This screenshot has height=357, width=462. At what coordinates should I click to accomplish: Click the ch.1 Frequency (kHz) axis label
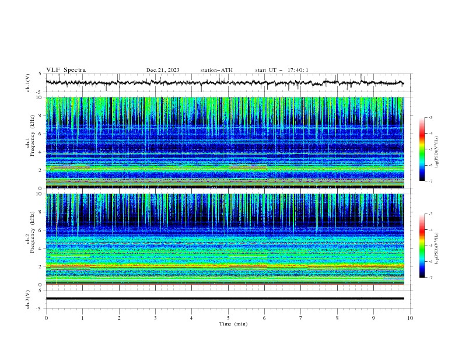30,136
